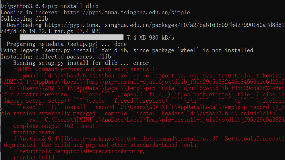Click the dlib-19.22.1.tar.gz filename text
Screen dimensions: 285x160
(x=43, y=32)
